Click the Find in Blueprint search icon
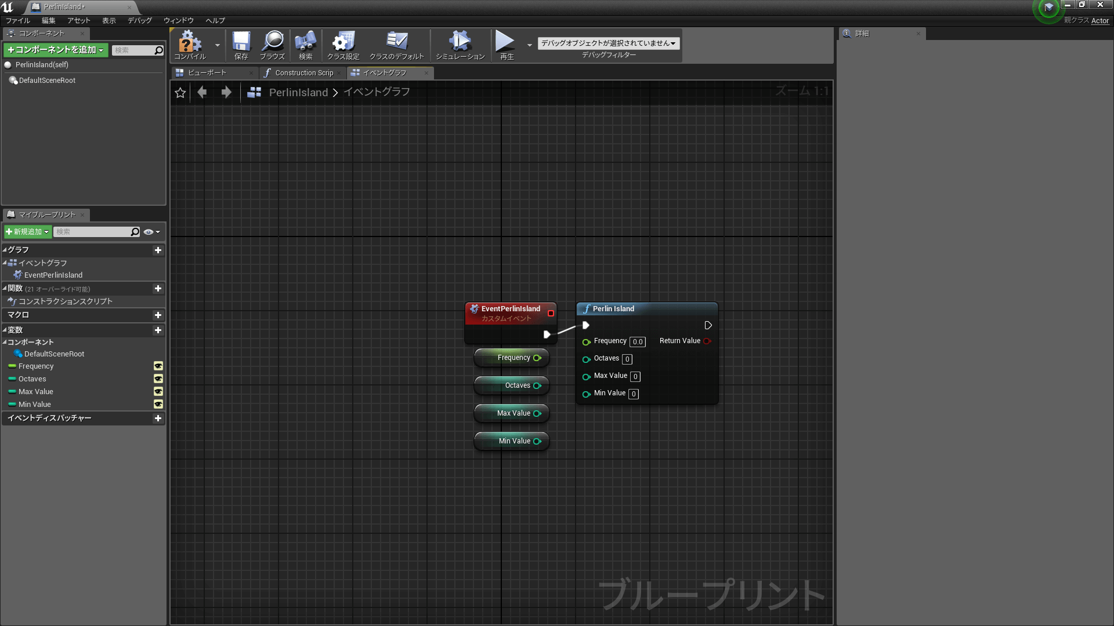The height and width of the screenshot is (626, 1114). (x=305, y=42)
